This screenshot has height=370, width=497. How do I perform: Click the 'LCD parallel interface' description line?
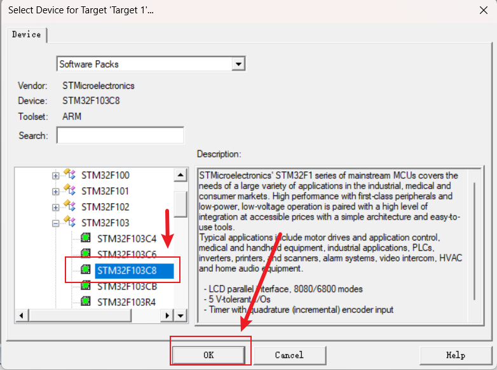[283, 289]
